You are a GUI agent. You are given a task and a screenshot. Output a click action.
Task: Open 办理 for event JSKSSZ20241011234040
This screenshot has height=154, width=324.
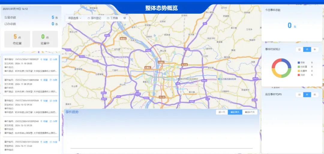click(x=53, y=142)
